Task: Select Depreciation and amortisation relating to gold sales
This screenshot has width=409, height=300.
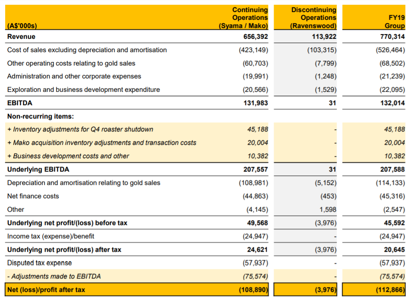Action: coord(84,183)
